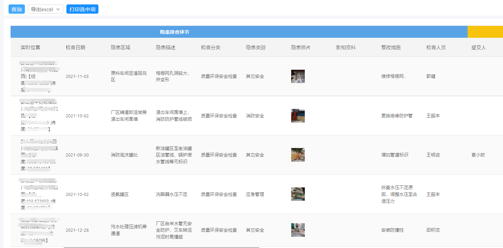The image size is (503, 248).
Task: Open the photo in the 污水处理压滤机旁通道 row
Action: [x=298, y=230]
